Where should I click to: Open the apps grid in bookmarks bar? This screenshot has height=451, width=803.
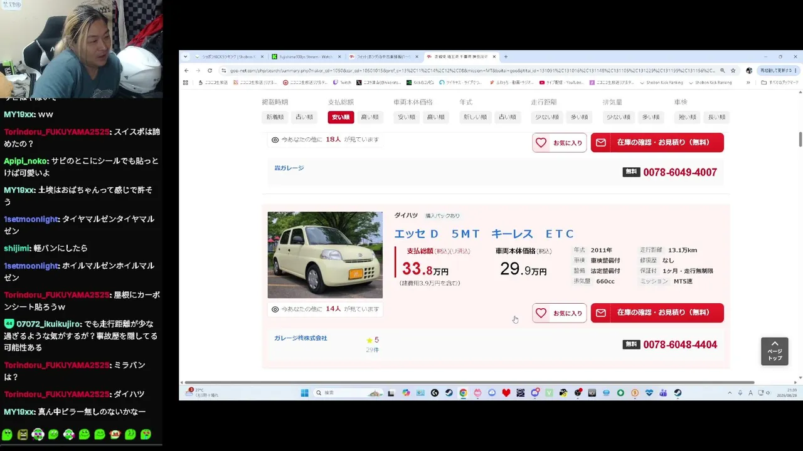[186, 82]
